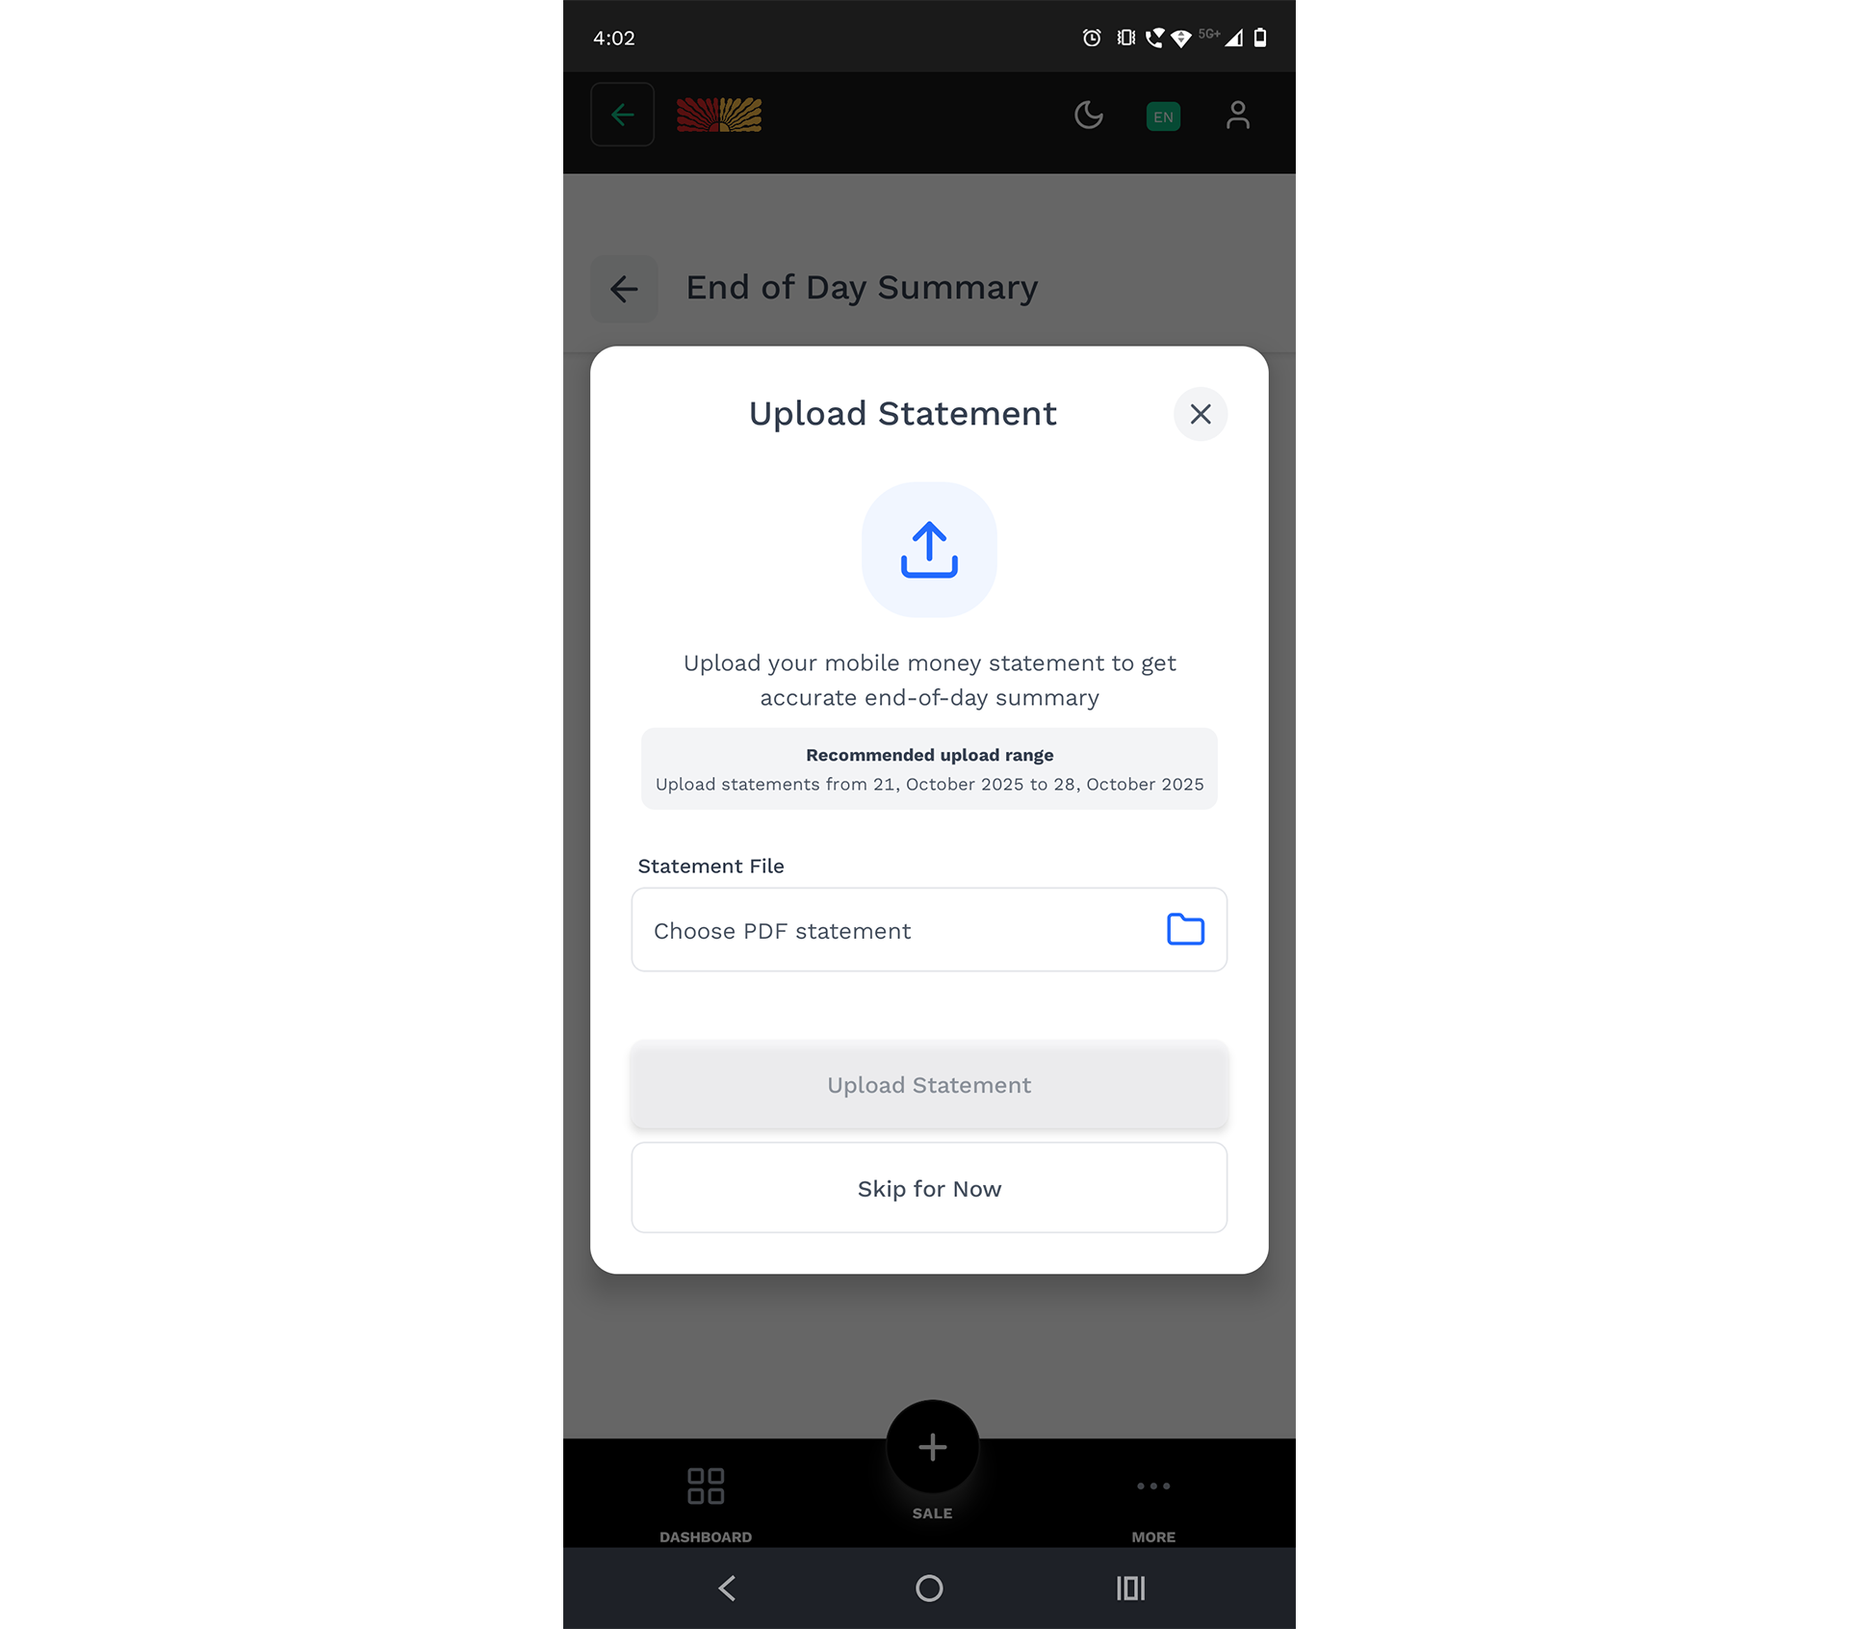Screen dimensions: 1860x1629
Task: Tap the green back arrow in header
Action: (x=623, y=115)
